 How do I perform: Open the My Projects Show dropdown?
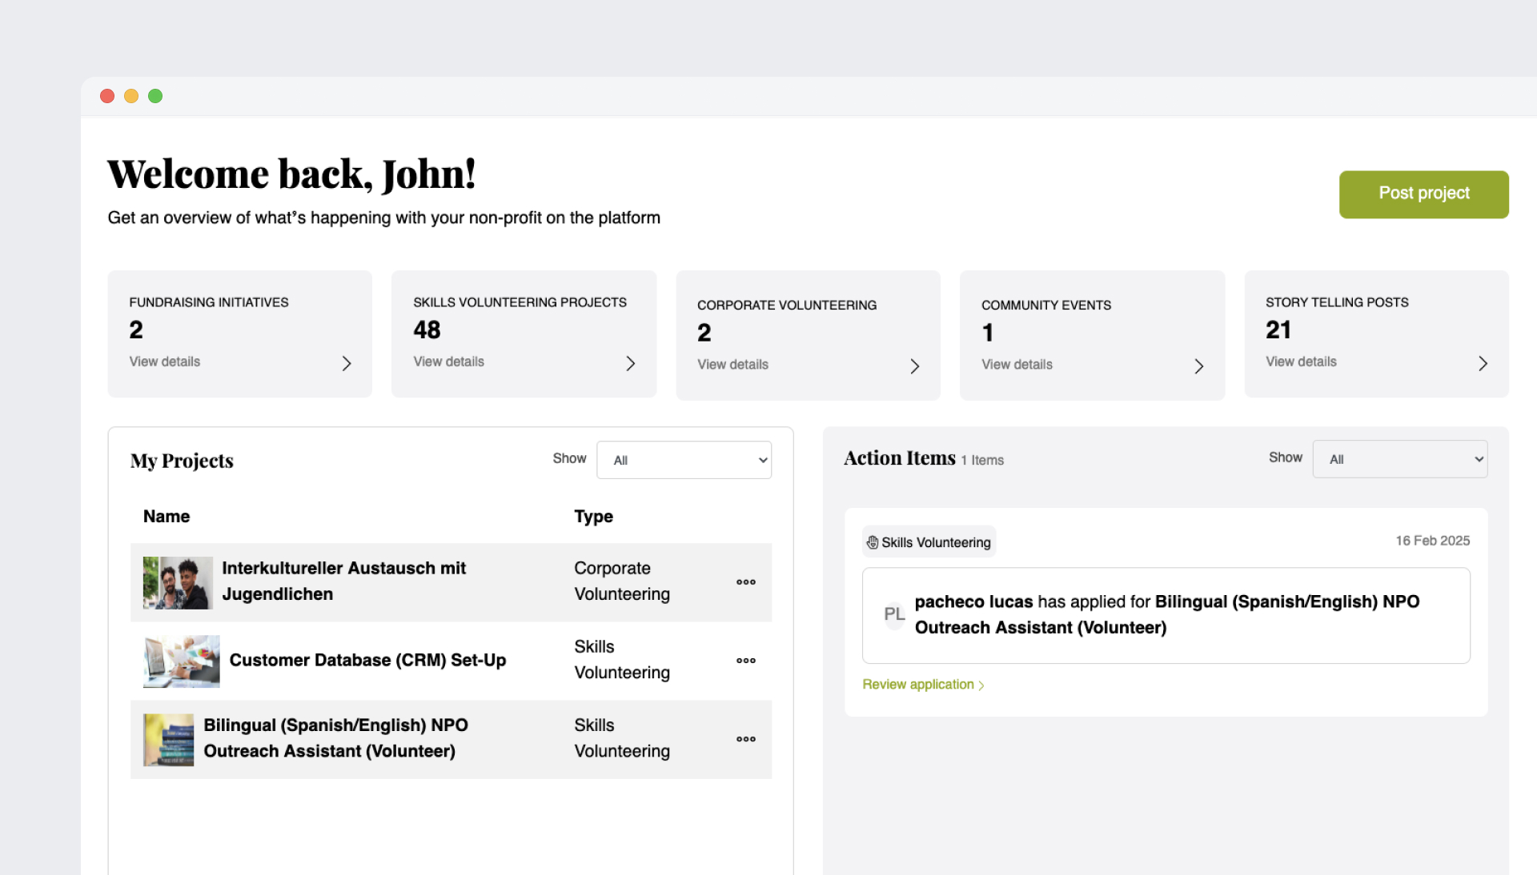click(x=684, y=460)
